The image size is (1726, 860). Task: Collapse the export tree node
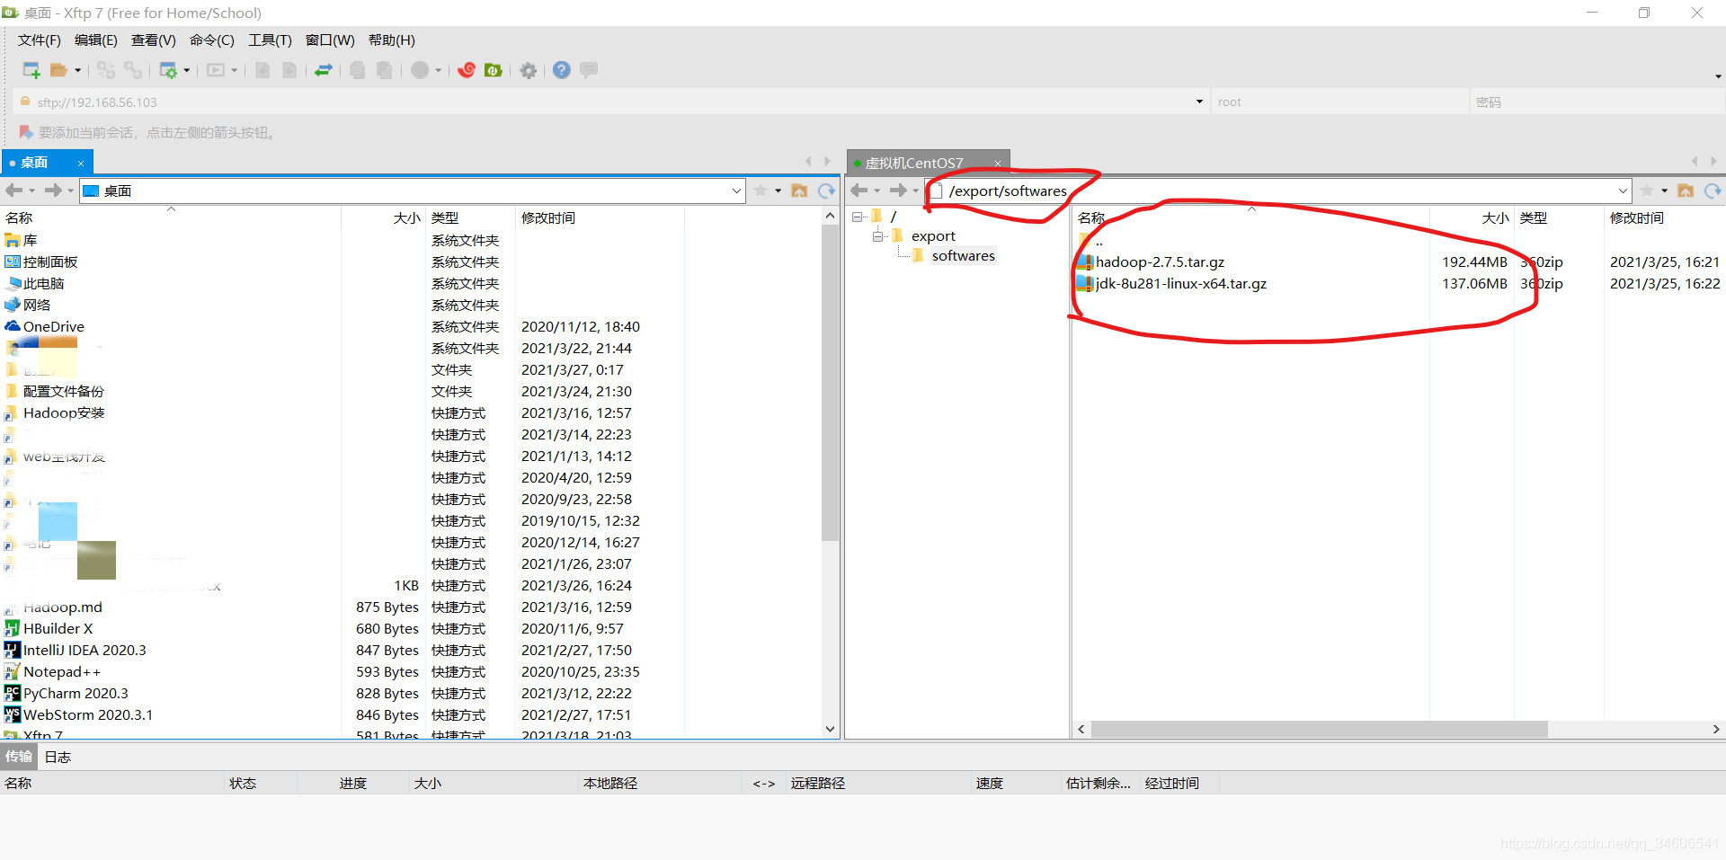click(877, 236)
